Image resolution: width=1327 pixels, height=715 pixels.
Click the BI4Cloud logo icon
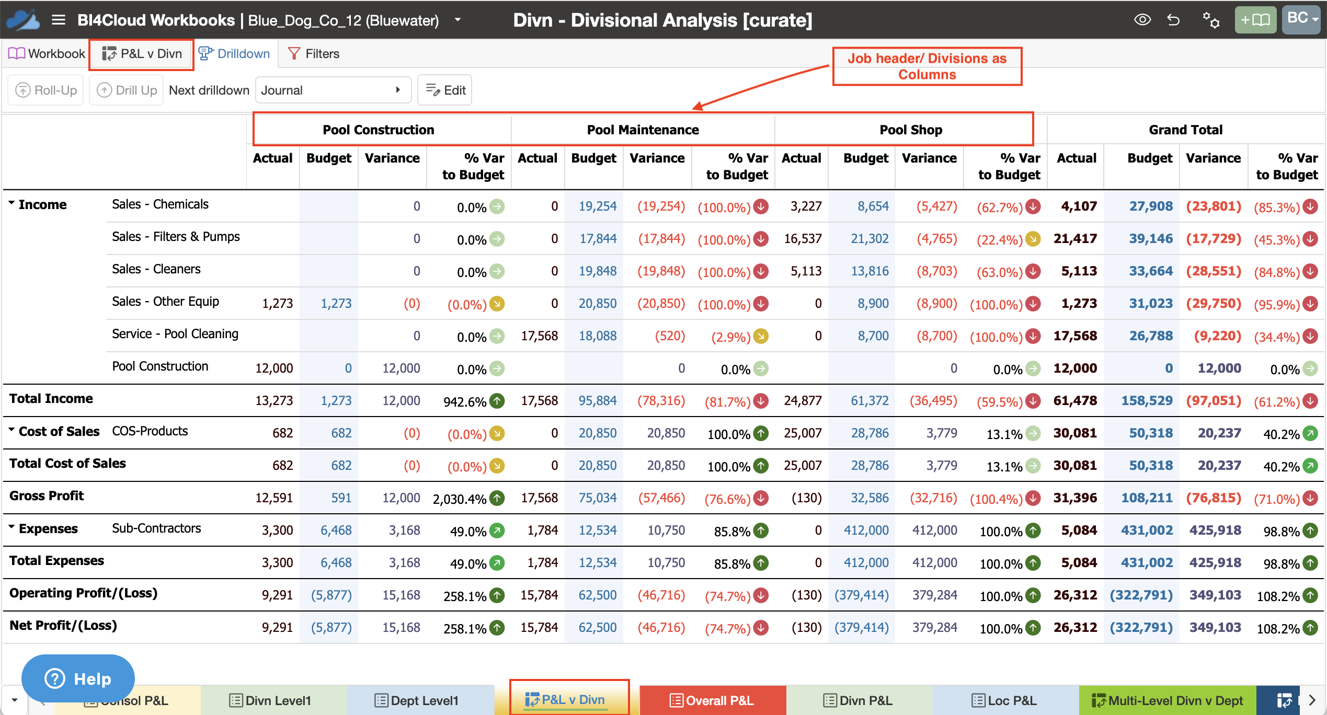(x=22, y=20)
